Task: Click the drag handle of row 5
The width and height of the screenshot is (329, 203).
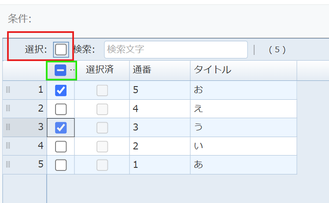Action: 8,164
